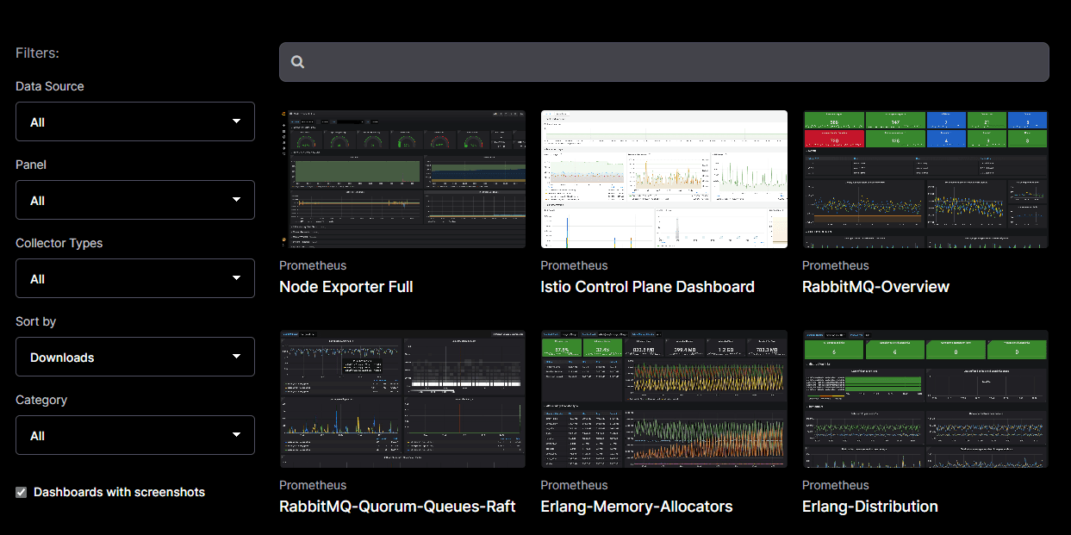Select the RabbitMQ-Overview preview thumbnail
Image resolution: width=1071 pixels, height=535 pixels.
pyautogui.click(x=925, y=179)
